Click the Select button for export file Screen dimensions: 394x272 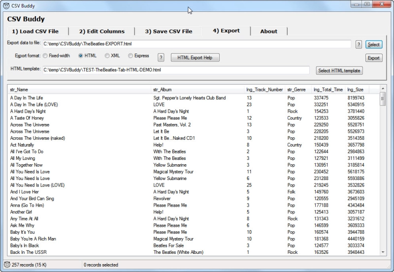(374, 45)
